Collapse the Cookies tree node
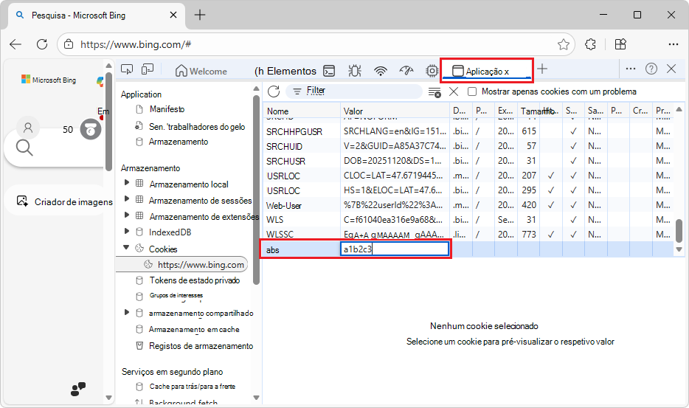689x408 pixels. click(127, 247)
